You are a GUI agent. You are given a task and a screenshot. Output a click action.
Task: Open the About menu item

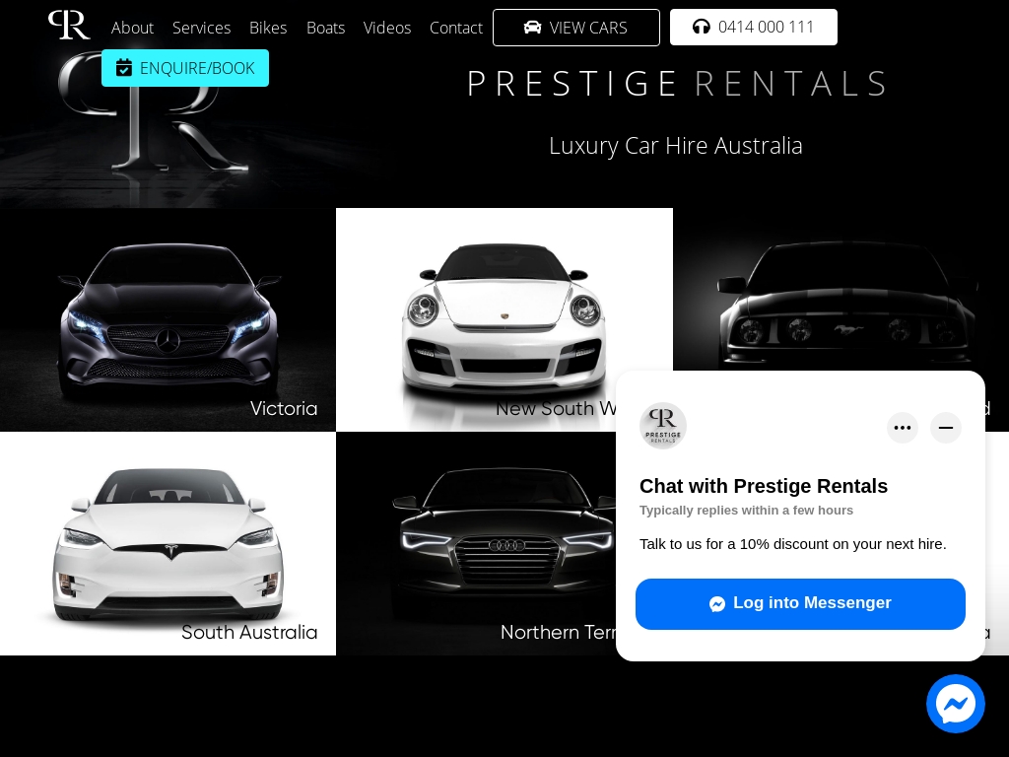tap(132, 28)
